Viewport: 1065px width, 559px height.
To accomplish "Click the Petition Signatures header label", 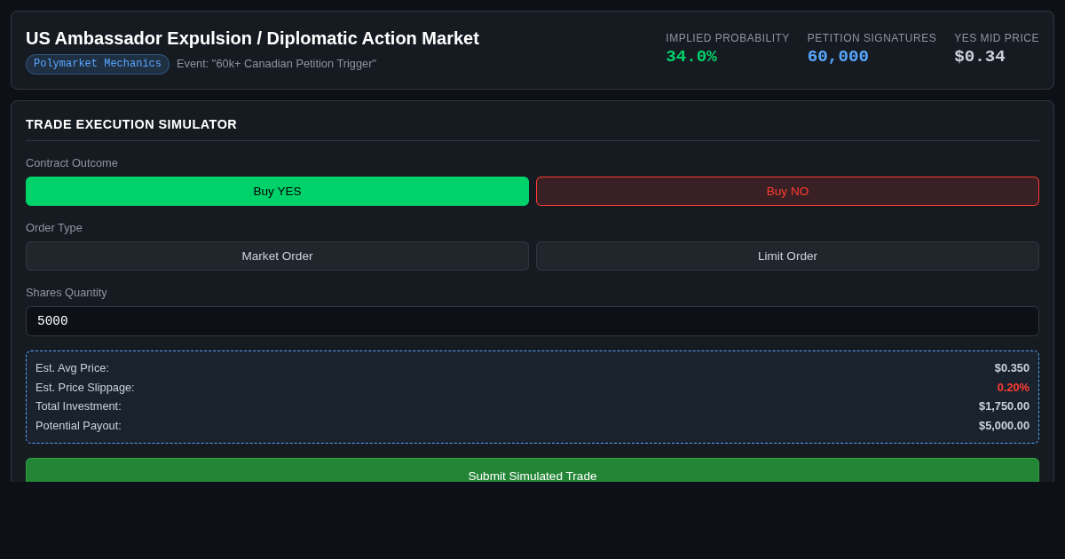I will click(x=872, y=38).
